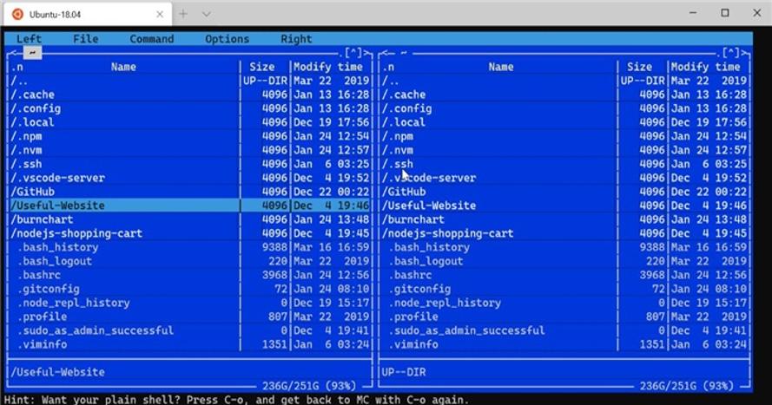
Task: Close the Ubuntu-18.04 tab
Action: [x=160, y=14]
